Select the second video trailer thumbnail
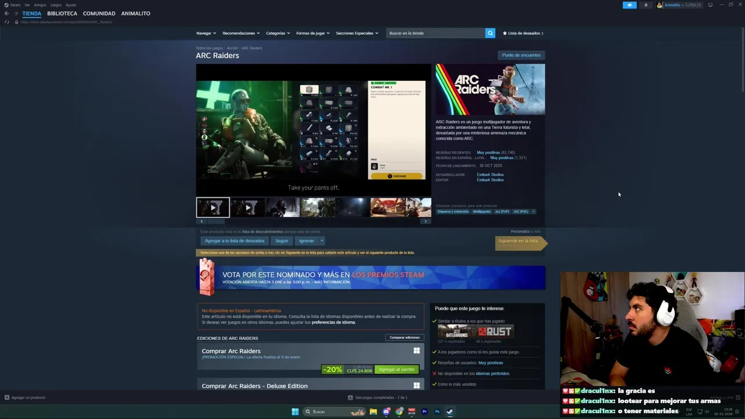The height and width of the screenshot is (419, 745). (248, 207)
